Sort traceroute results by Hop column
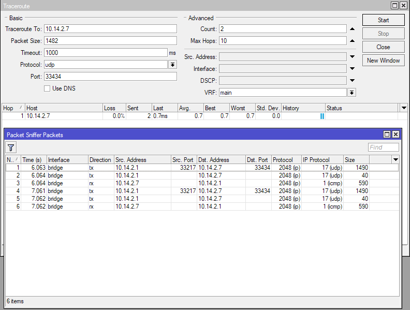 coord(13,108)
